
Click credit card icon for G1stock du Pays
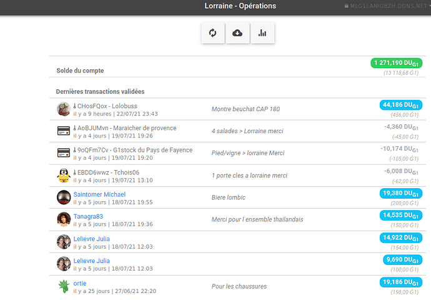(63, 154)
